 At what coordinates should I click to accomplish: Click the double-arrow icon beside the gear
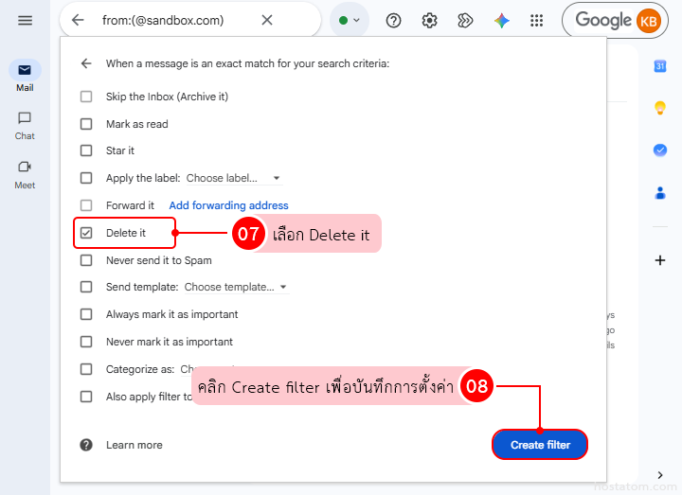[x=465, y=21]
